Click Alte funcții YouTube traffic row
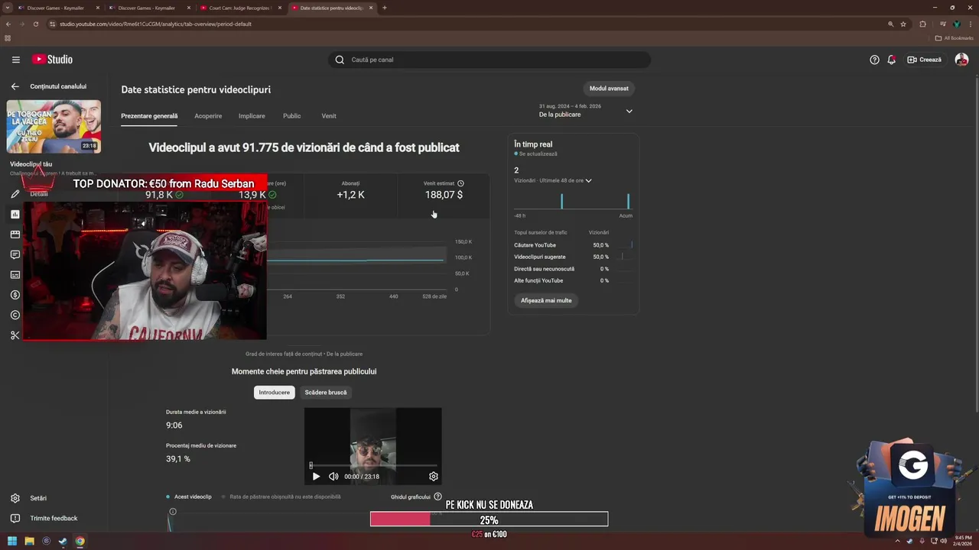Image resolution: width=979 pixels, height=550 pixels. (x=574, y=280)
